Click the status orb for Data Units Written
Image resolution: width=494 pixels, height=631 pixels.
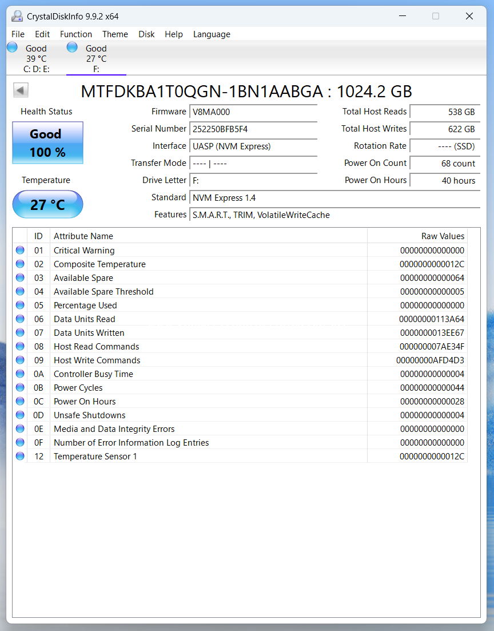click(20, 332)
